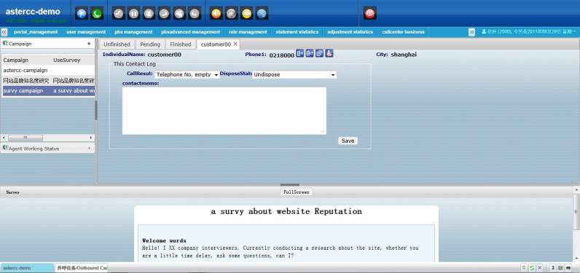
Task: Click the yellow chat bubble toolbar icon
Action: pos(247,14)
